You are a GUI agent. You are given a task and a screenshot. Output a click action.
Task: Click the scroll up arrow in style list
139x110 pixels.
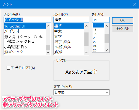[x=86, y=26]
